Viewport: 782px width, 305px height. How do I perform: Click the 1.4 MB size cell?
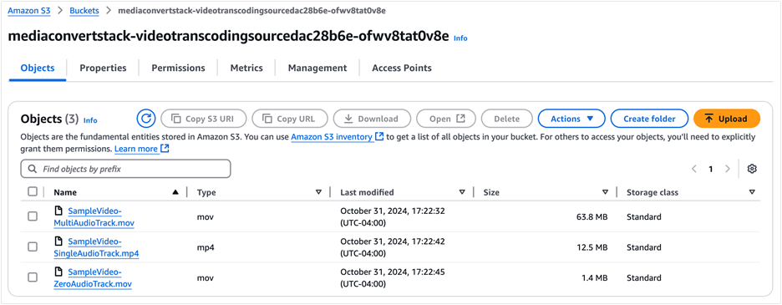(x=595, y=277)
